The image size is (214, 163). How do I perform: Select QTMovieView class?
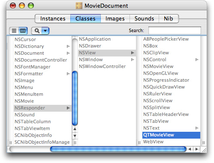[x=171, y=135]
